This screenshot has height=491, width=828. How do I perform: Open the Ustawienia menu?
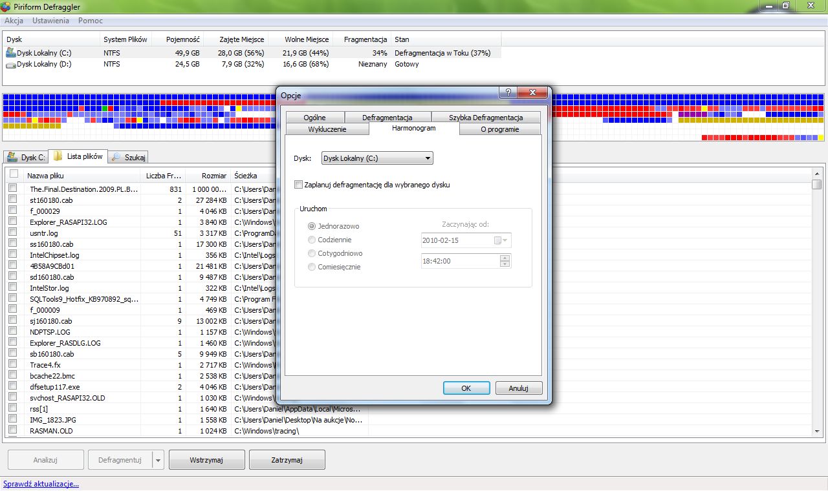(50, 20)
